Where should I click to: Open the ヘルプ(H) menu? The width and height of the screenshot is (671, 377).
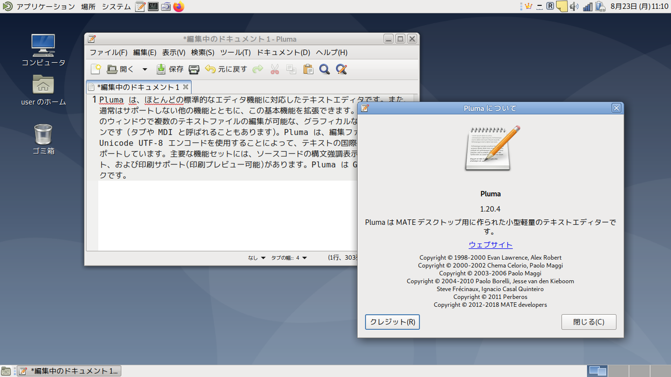(x=331, y=52)
